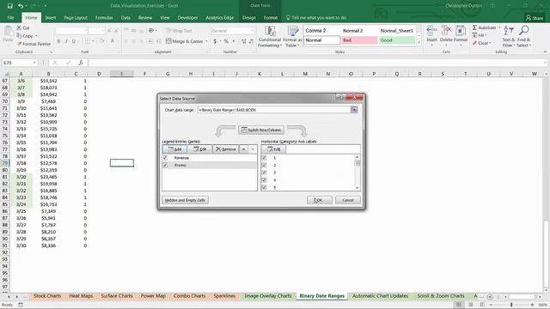Open the Font name dropdown

tap(85, 31)
